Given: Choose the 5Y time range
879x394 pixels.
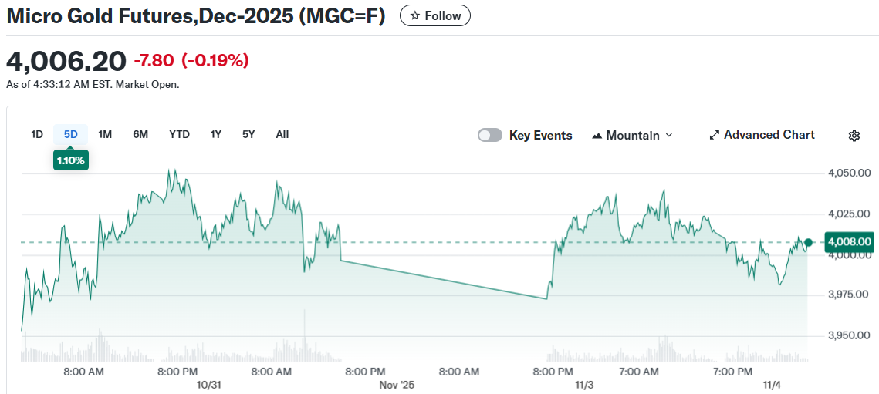Looking at the screenshot, I should tap(248, 134).
